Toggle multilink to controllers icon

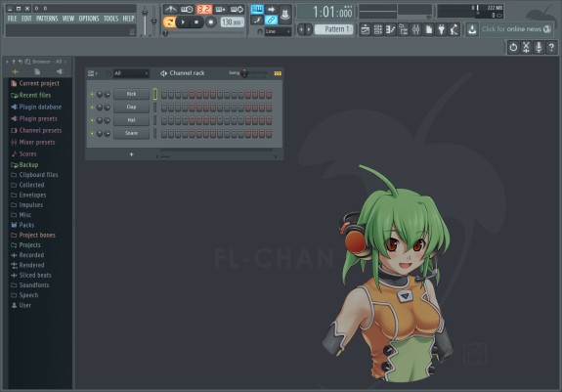pos(271,21)
